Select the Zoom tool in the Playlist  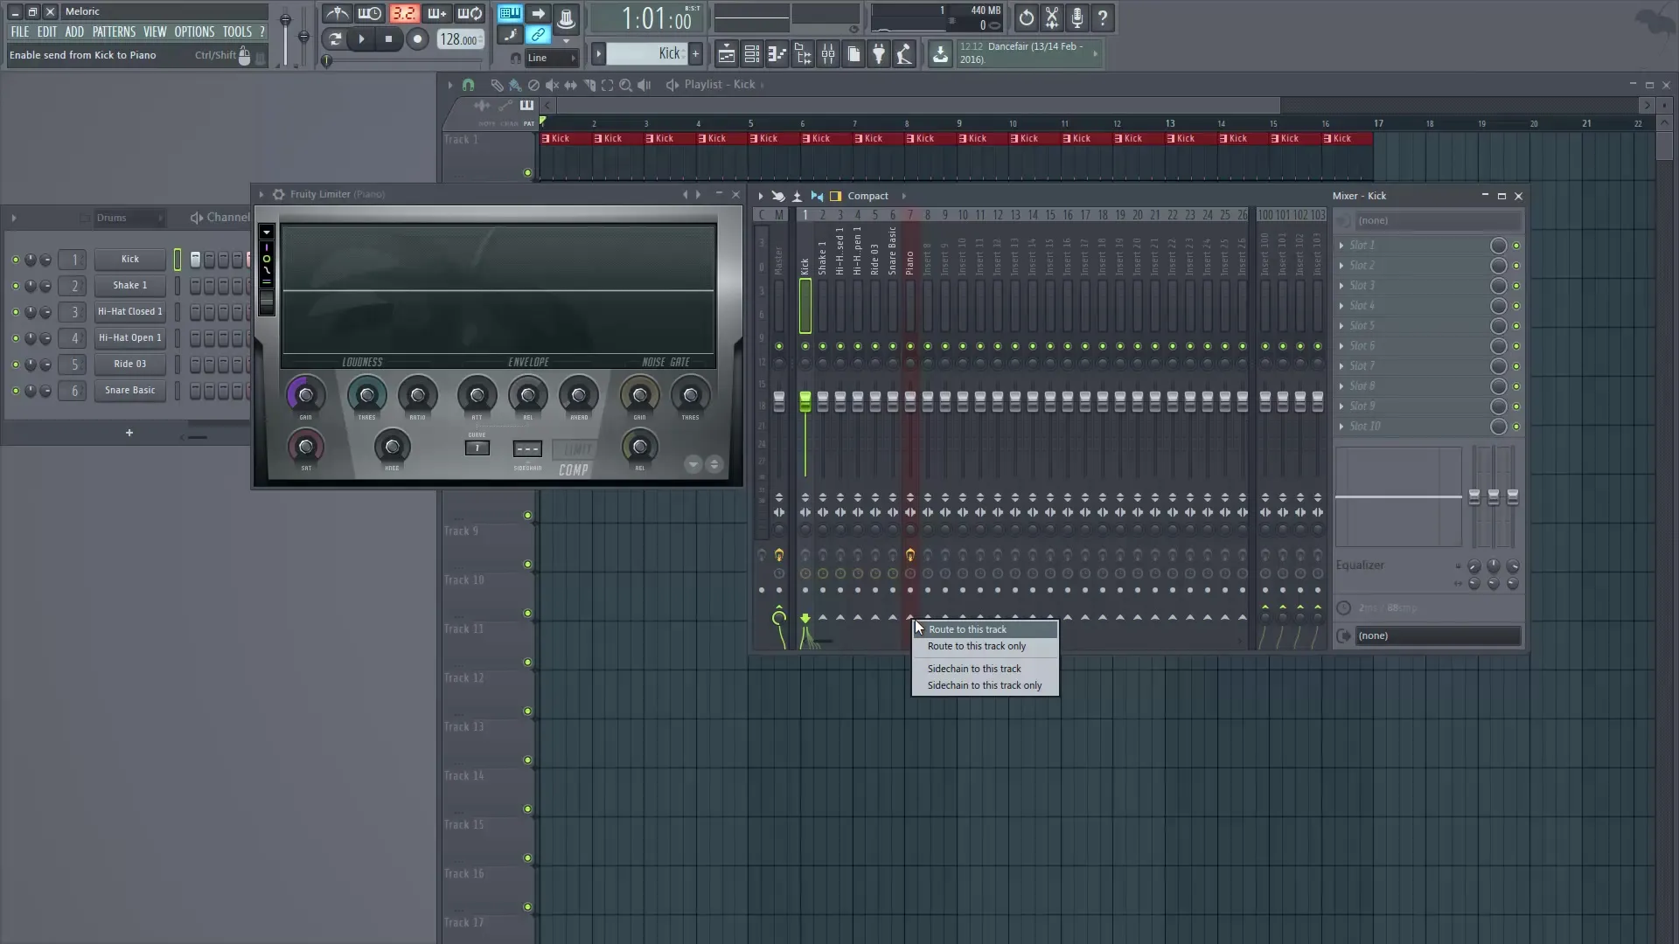click(x=626, y=85)
